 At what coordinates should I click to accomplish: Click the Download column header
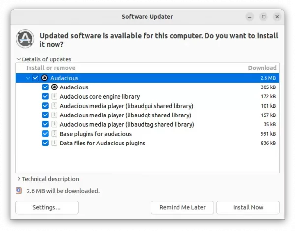tap(262, 68)
